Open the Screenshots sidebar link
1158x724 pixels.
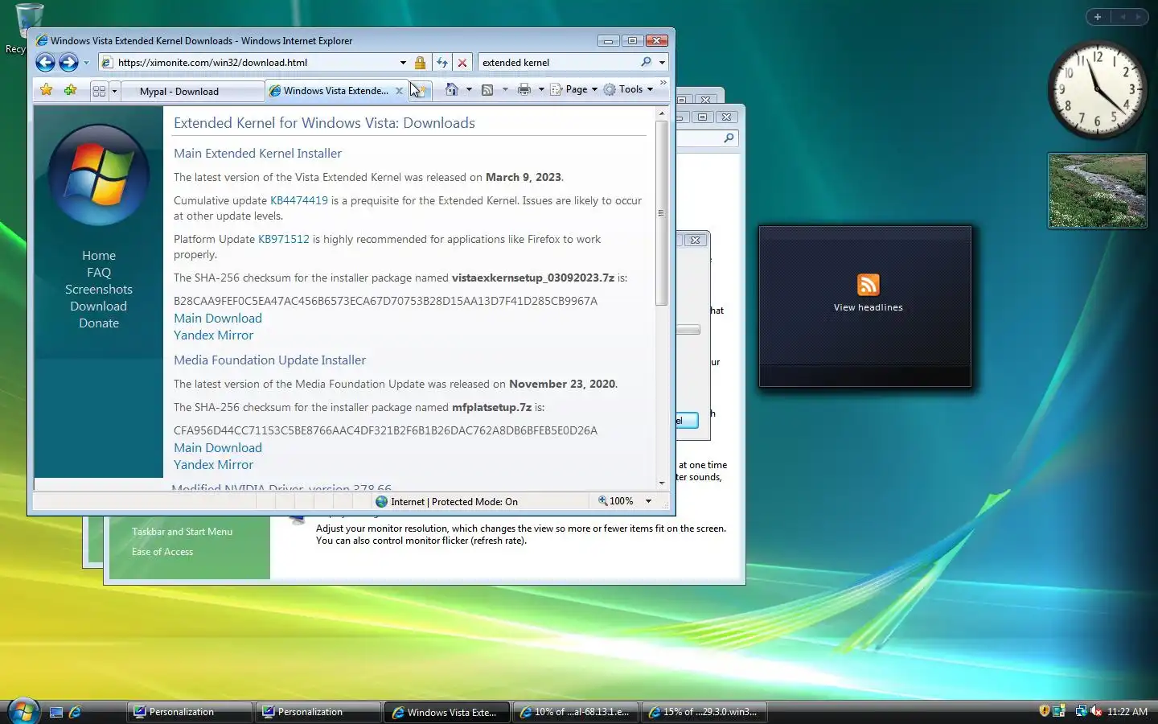point(99,289)
